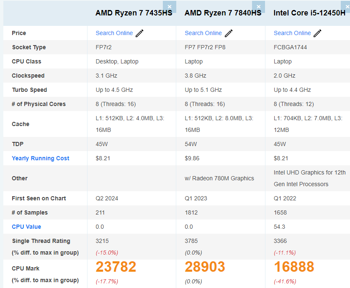Image resolution: width=350 pixels, height=288 pixels.
Task: Click the Radeon 780M Graphics text
Action: pos(219,178)
